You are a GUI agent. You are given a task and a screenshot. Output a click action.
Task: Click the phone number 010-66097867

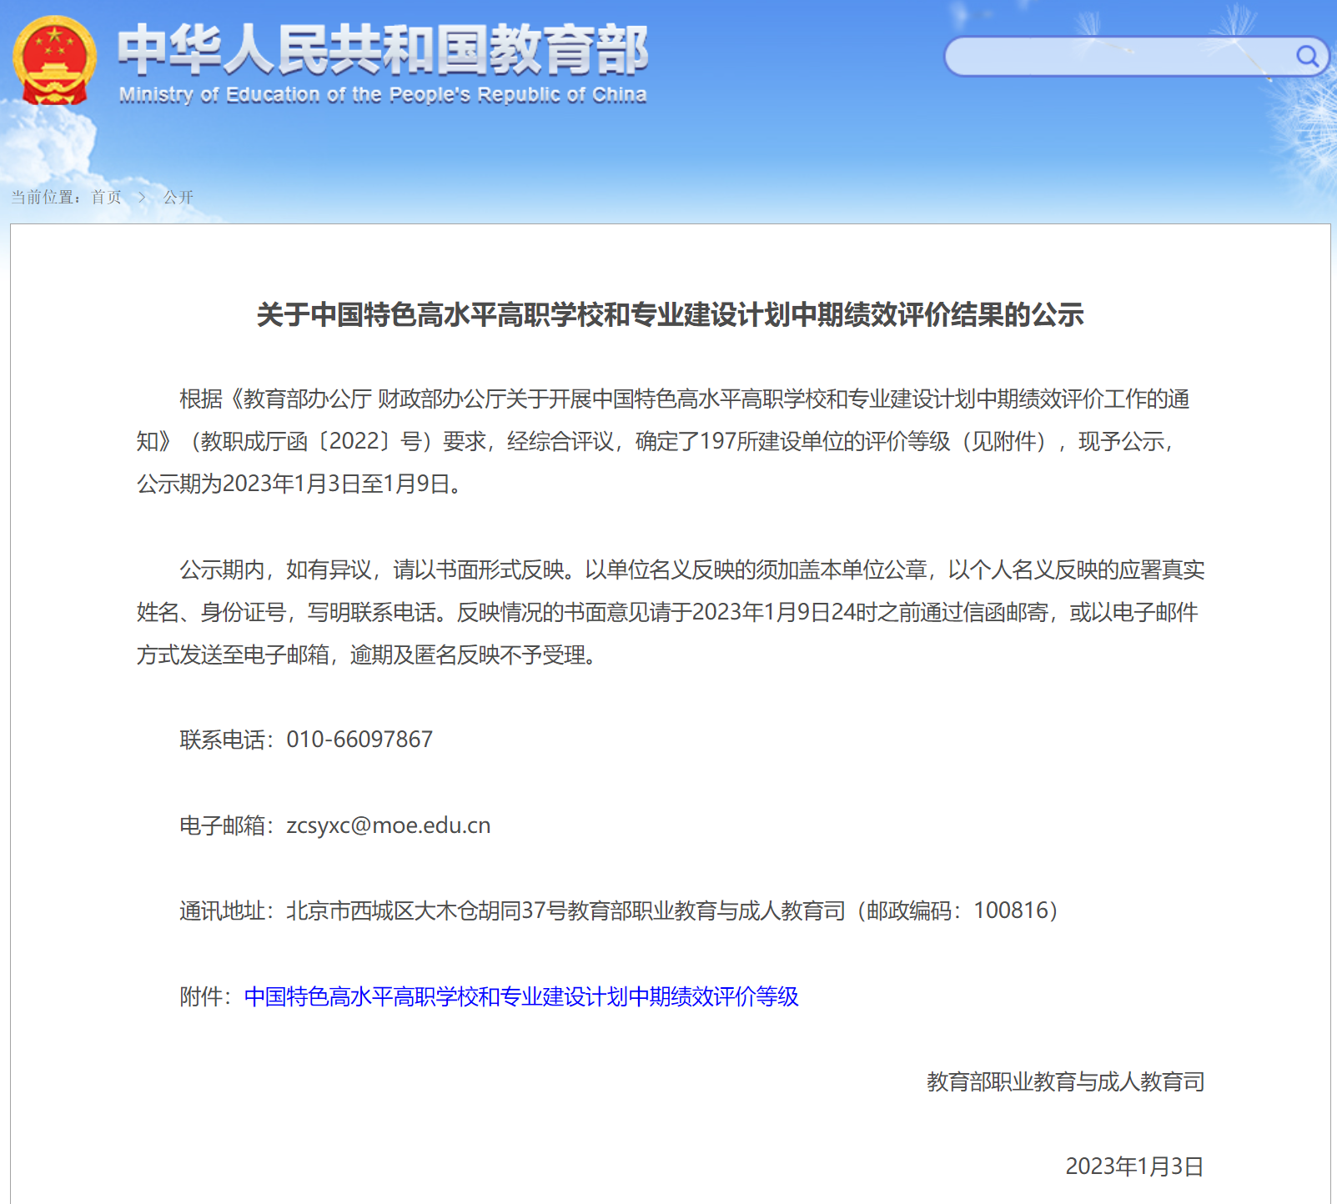tap(359, 740)
